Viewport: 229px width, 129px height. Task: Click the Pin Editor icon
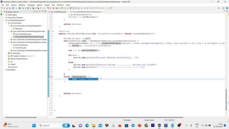[x=111, y=8]
